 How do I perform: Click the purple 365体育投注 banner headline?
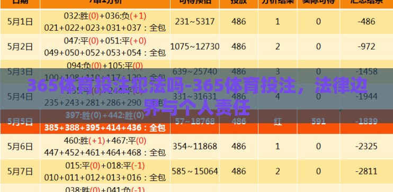click(197, 96)
